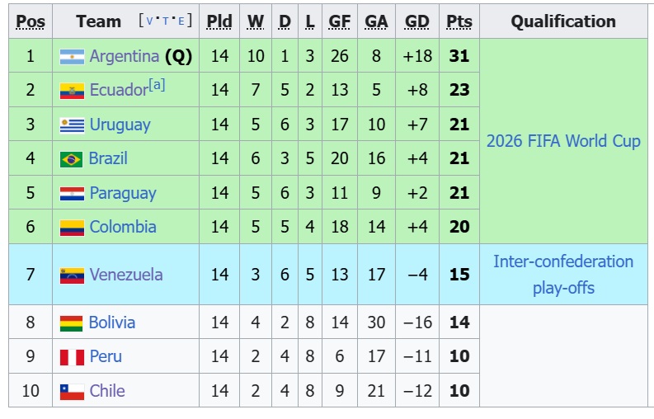Click the Bolivia flag icon
Screen dimensions: 654x419
[71, 323]
